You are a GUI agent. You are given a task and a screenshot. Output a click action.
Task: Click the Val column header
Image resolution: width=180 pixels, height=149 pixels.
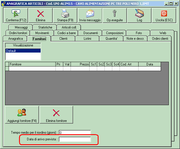click(67, 64)
